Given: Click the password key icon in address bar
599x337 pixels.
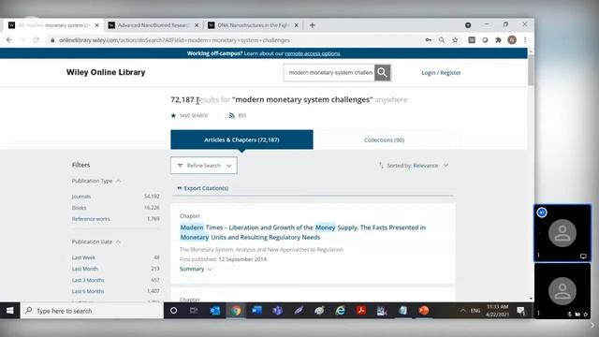Looking at the screenshot, I should (x=429, y=40).
